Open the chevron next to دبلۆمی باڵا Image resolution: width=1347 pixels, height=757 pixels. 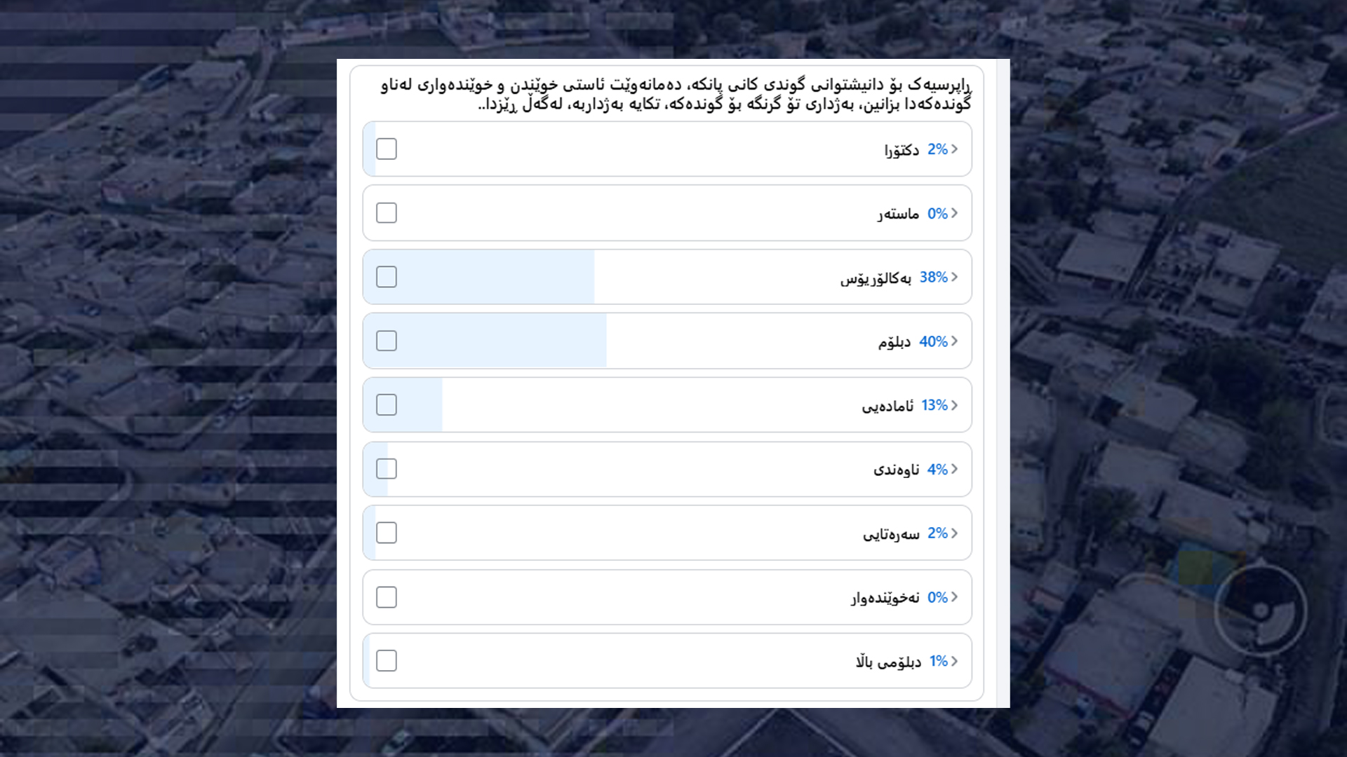point(954,660)
